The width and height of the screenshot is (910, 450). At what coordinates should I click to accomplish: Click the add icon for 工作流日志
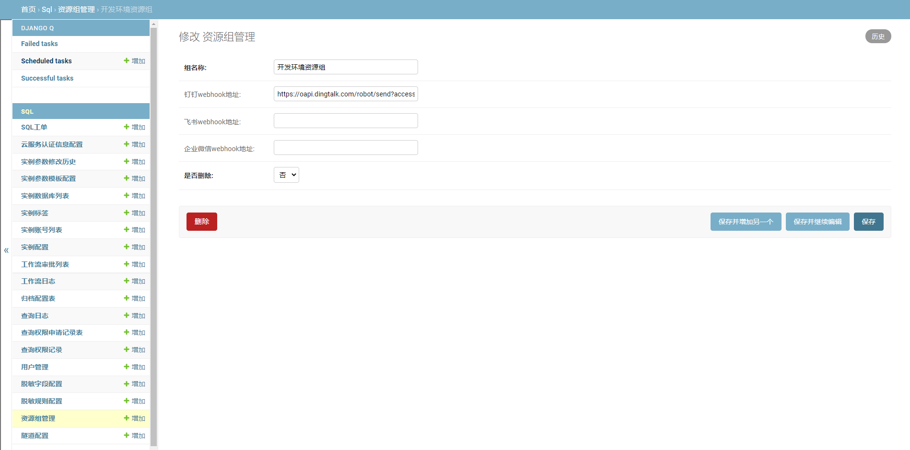tap(127, 281)
